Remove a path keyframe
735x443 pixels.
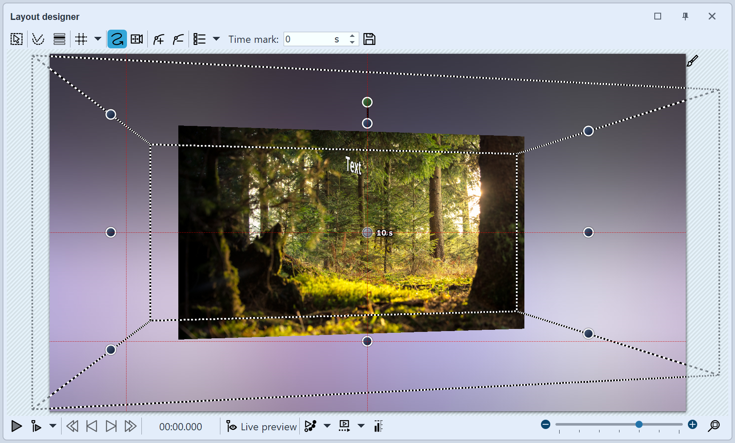point(178,39)
